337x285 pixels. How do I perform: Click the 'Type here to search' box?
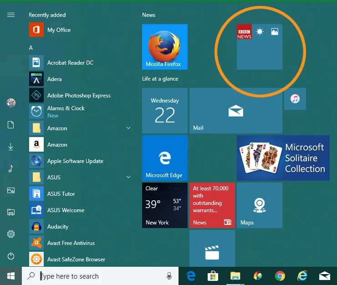(100, 276)
